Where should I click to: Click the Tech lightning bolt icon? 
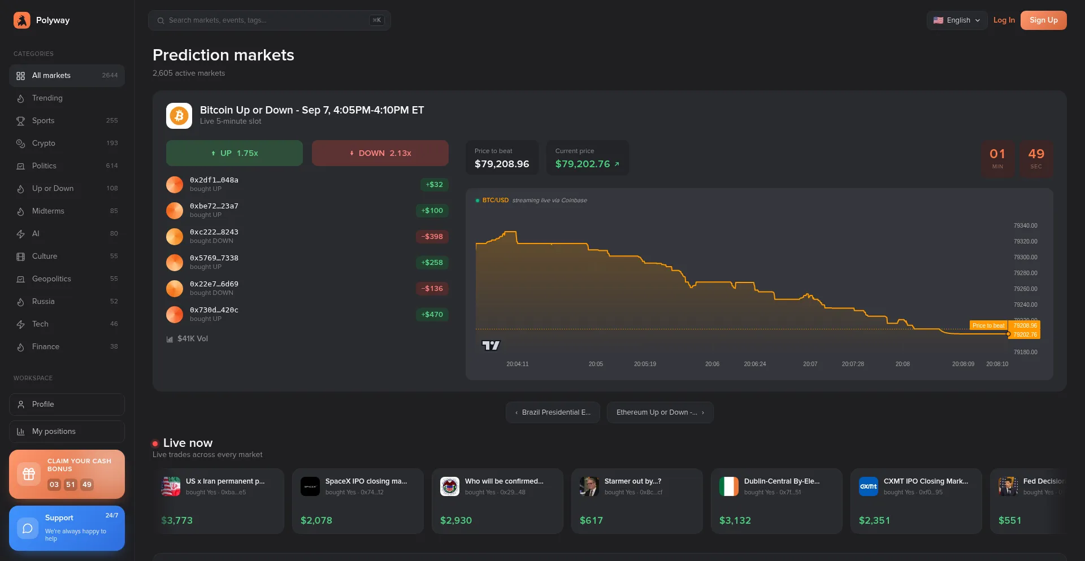click(21, 324)
